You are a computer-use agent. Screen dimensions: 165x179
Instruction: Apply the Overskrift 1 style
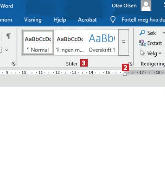(x=102, y=42)
